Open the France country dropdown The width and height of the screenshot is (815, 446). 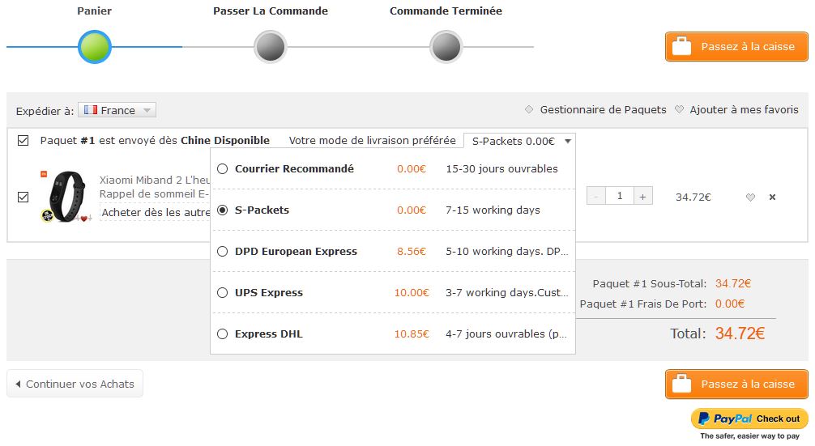(x=117, y=110)
